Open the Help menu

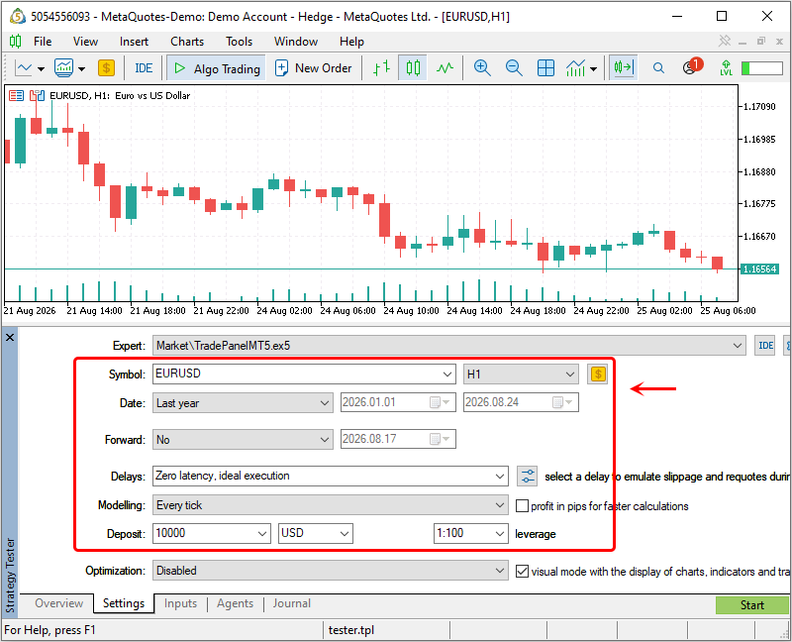(x=351, y=42)
